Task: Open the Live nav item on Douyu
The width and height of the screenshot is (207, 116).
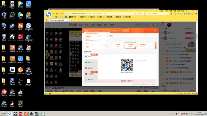Action: click(86, 25)
